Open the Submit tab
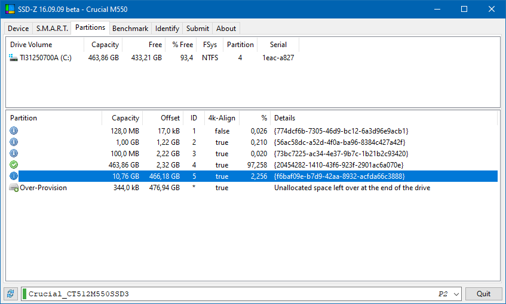506x304 pixels. click(x=198, y=29)
